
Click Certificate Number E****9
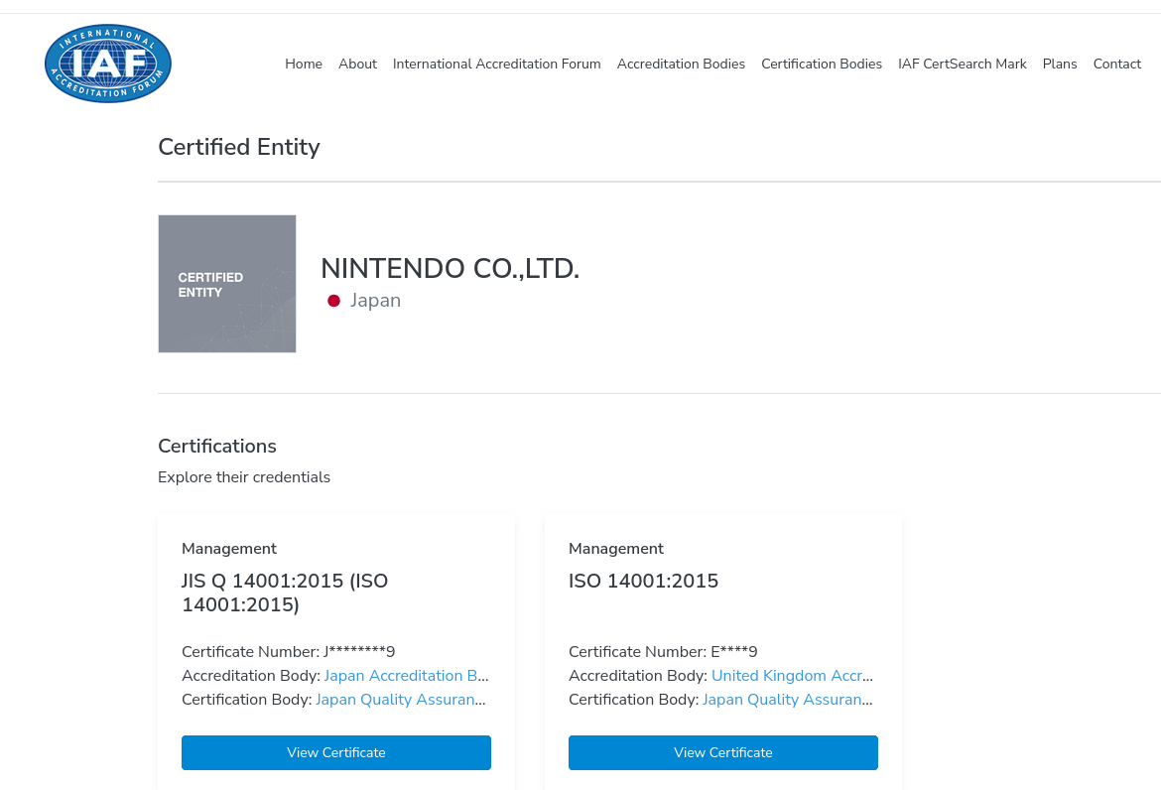[664, 651]
